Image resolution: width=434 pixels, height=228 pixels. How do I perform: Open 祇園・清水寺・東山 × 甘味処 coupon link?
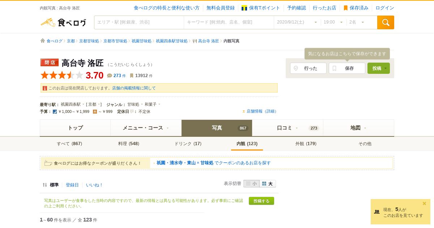pyautogui.click(x=213, y=163)
